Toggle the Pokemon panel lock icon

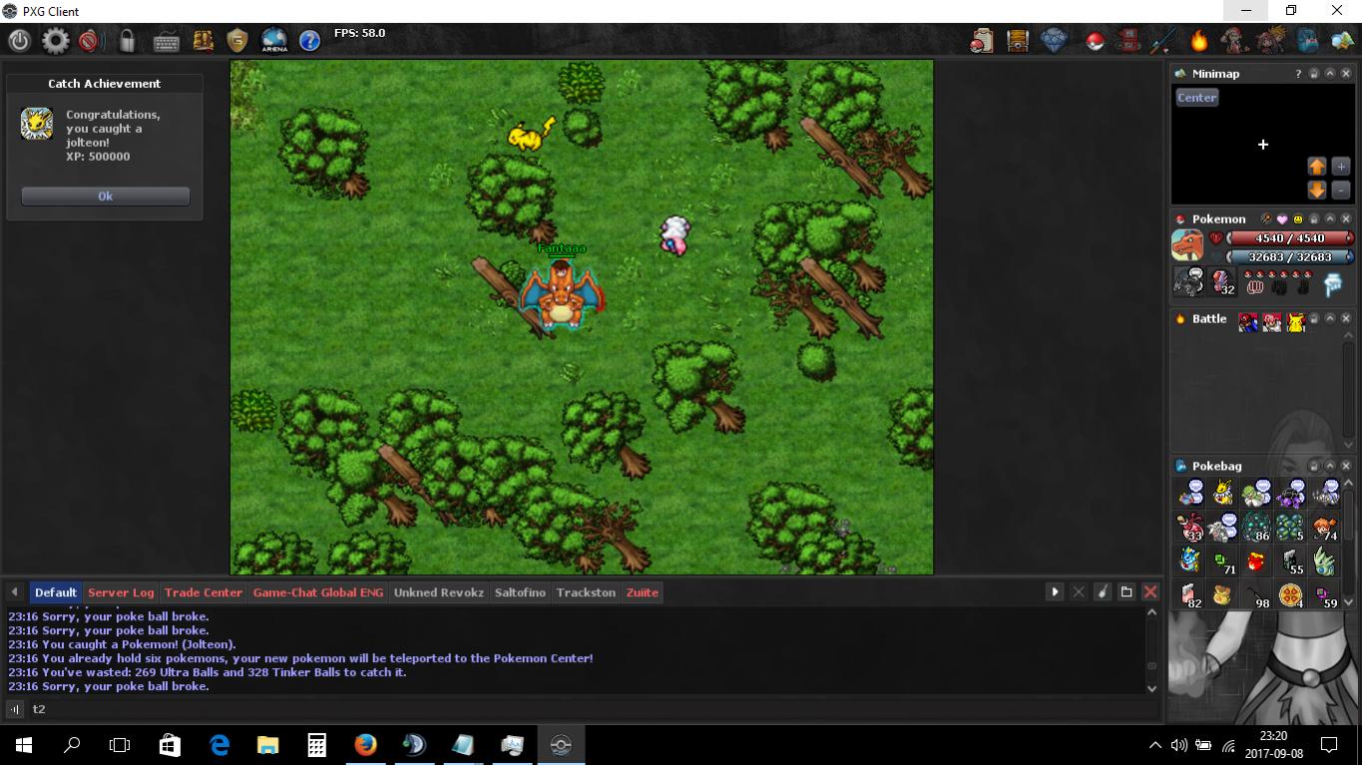tap(1314, 219)
